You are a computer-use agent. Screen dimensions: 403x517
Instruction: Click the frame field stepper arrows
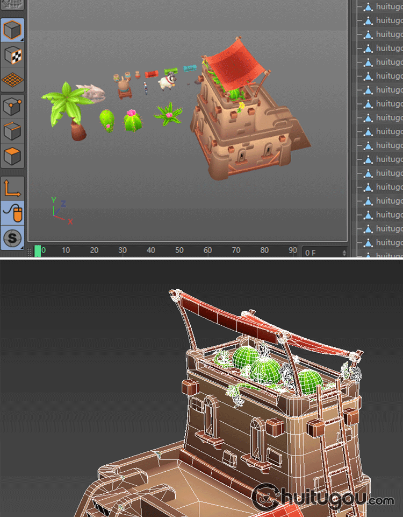tap(344, 252)
